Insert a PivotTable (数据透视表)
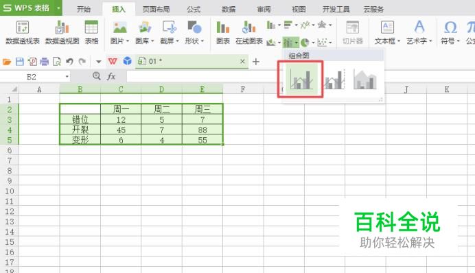The height and width of the screenshot is (273, 475). [23, 32]
